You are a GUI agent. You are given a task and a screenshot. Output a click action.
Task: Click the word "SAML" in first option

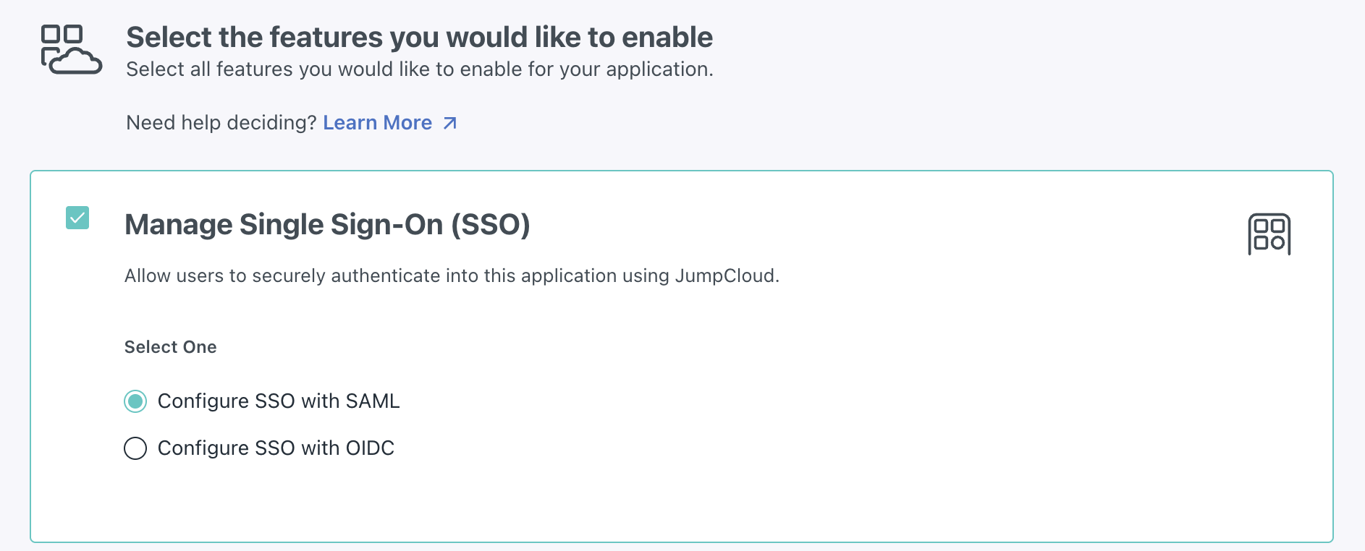click(x=372, y=401)
